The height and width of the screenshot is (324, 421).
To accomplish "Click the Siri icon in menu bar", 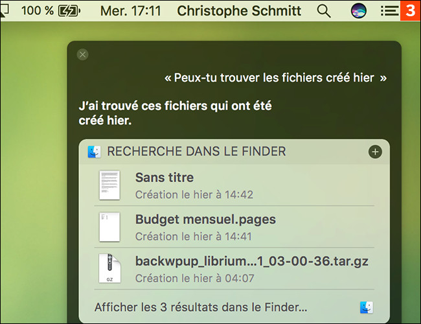I will point(358,11).
